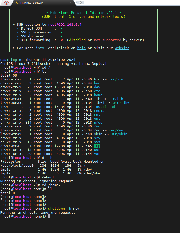Screen dimensions: 180x233
Task: Click the var/run symlink target
Action: (x=116, y=130)
